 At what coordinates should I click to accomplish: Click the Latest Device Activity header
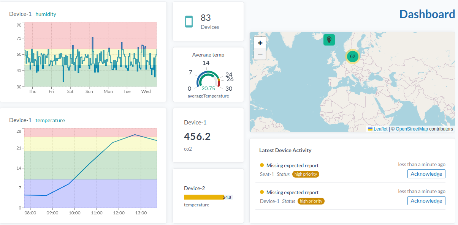tap(285, 150)
